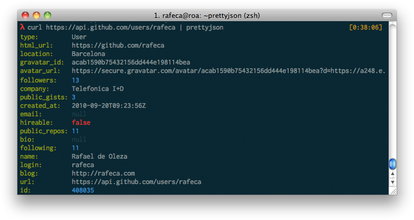The image size is (414, 220).
Task: Click the window resize grip corner
Action: click(x=392, y=191)
